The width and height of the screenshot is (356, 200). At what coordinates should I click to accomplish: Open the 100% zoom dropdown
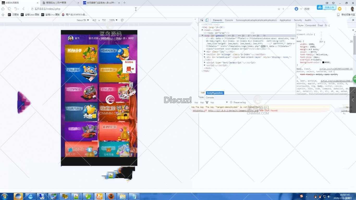(113, 20)
